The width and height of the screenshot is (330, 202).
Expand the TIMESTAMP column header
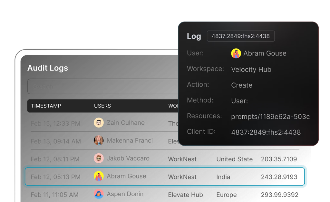46,106
